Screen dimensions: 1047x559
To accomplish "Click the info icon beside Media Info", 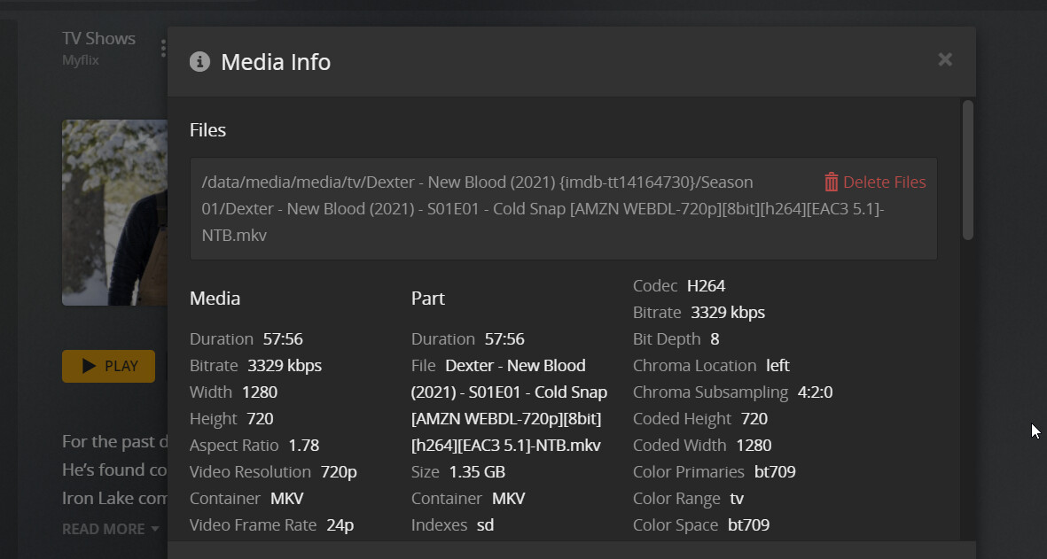I will click(199, 62).
